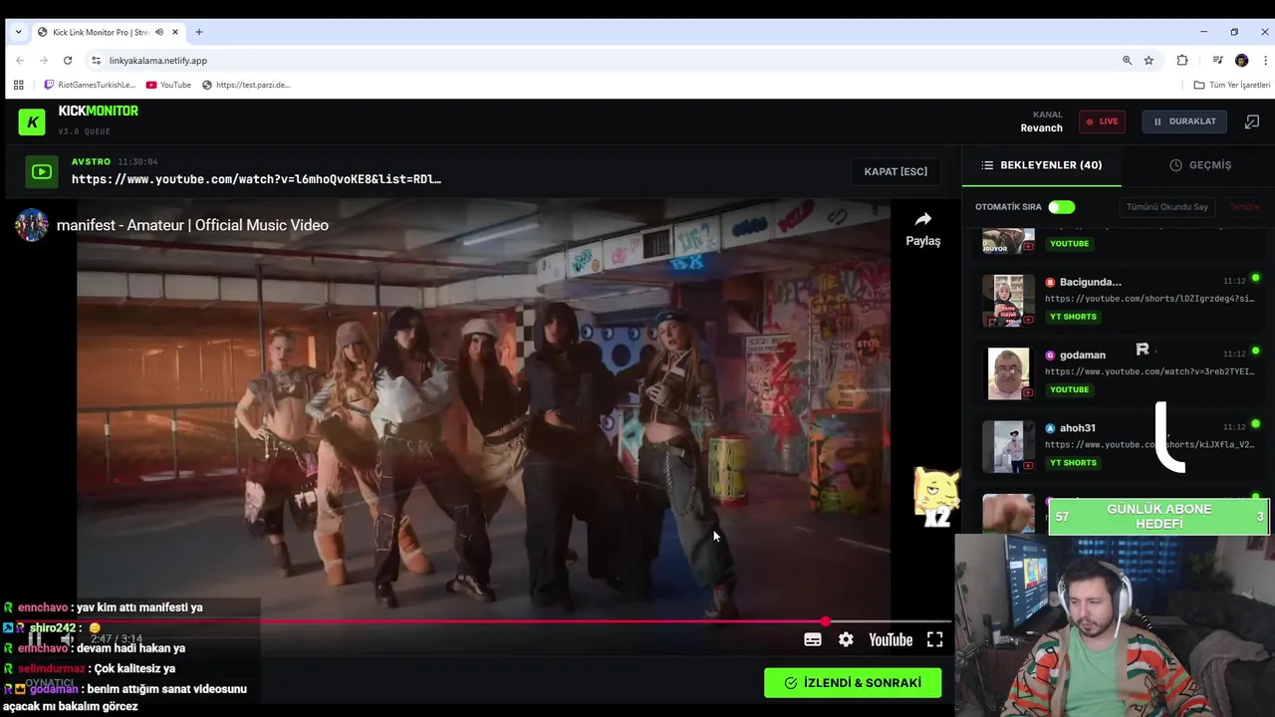1275x717 pixels.
Task: Click green status dot on godaman row
Action: point(1255,351)
